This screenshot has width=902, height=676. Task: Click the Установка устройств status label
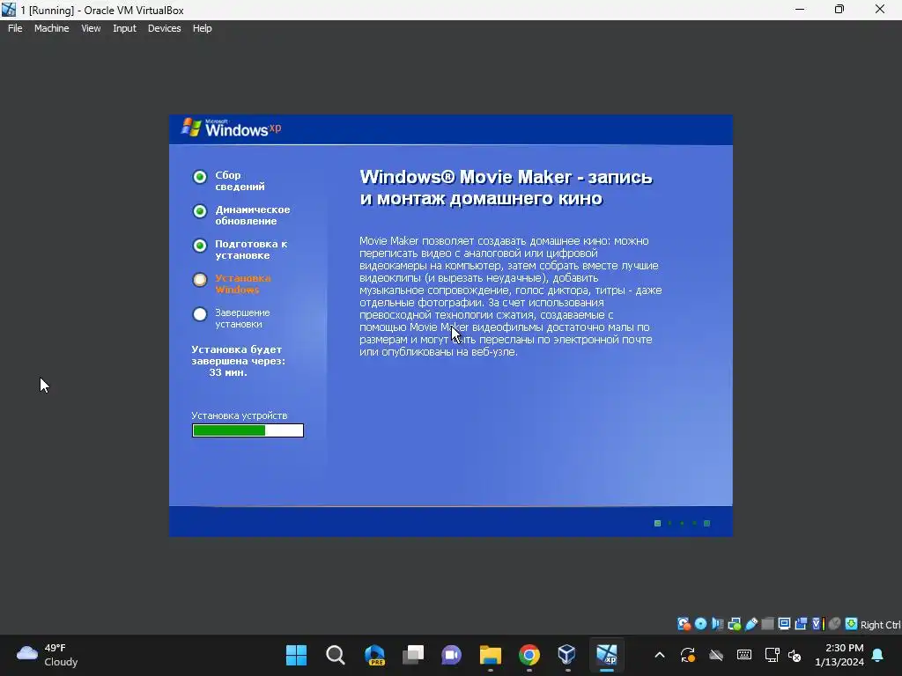pos(240,415)
